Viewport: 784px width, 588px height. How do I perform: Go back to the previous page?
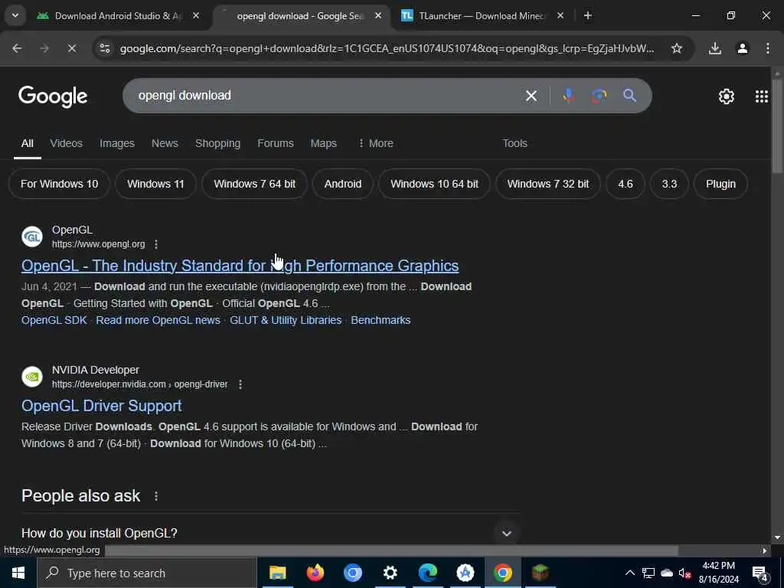tap(17, 48)
